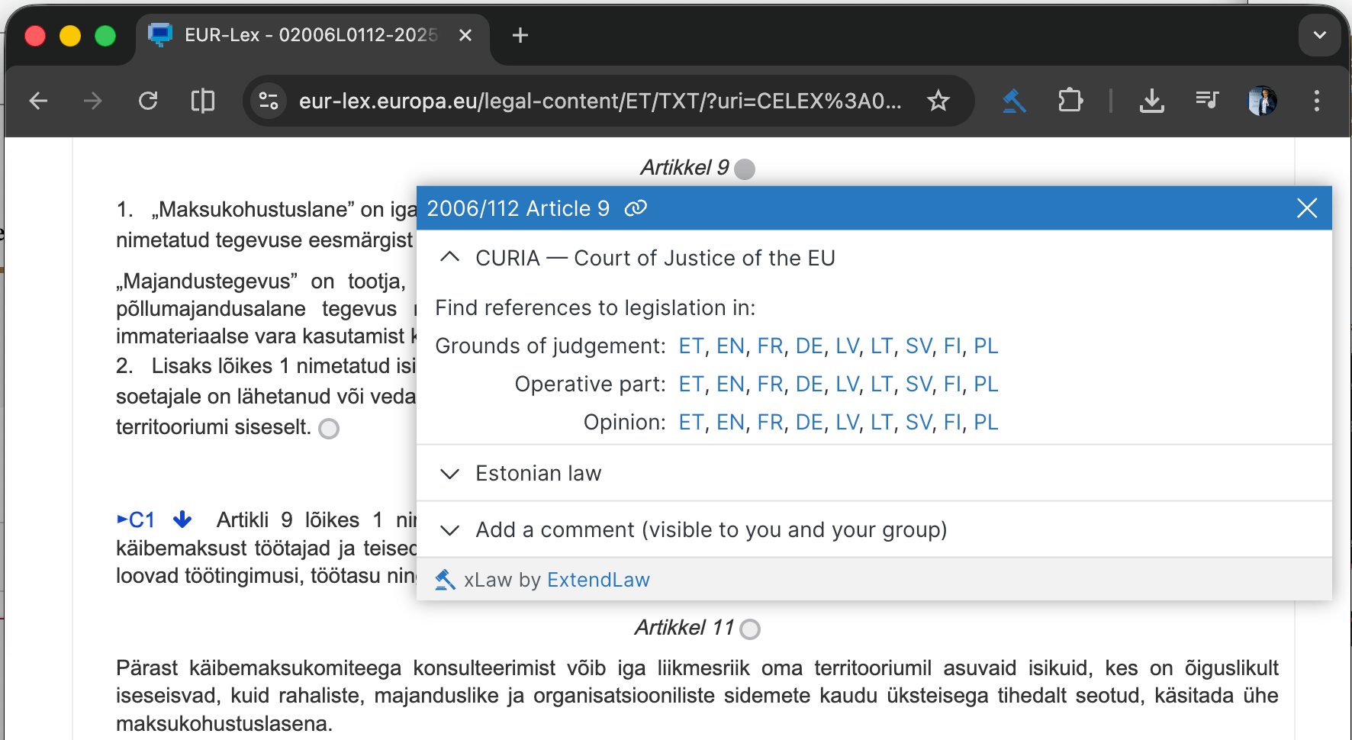Screen dimensions: 1352x740
Task: Bookmark this page with the star icon
Action: (938, 101)
